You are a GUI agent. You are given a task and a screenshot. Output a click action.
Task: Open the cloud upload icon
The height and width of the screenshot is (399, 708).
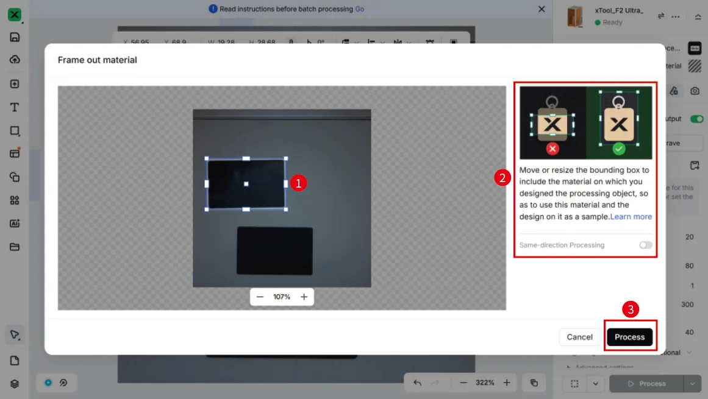click(15, 60)
